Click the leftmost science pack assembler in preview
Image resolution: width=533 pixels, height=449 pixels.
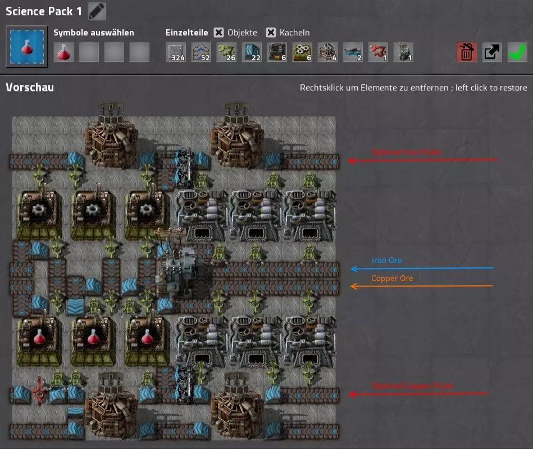click(39, 341)
